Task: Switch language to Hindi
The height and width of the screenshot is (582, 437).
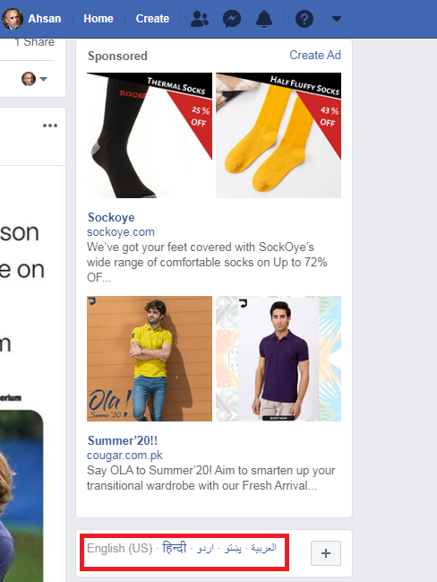Action: 175,548
